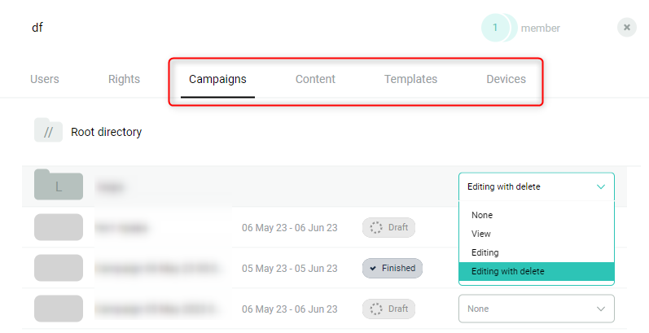Click the Finished status badge
Viewport: 649px width, 333px height.
point(392,268)
